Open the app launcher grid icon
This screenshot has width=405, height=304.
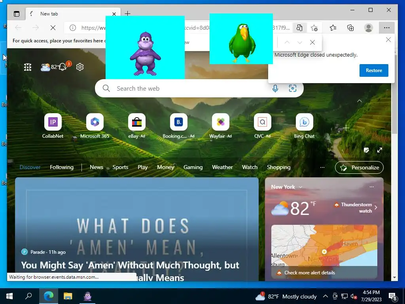[x=28, y=67]
